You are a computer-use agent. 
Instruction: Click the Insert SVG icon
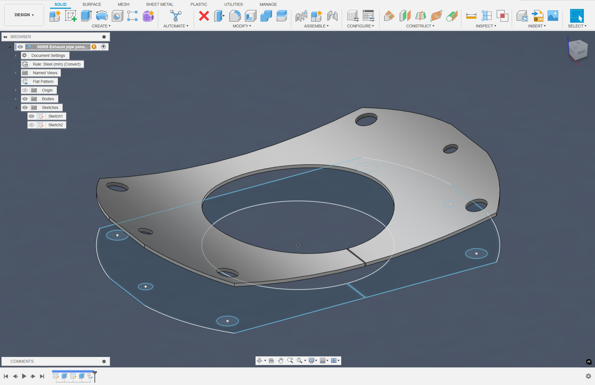pyautogui.click(x=538, y=16)
